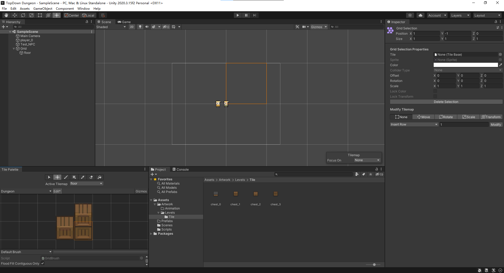Select the Rotate tool in the toolbar
Image resolution: width=504 pixels, height=273 pixels.
[23, 15]
